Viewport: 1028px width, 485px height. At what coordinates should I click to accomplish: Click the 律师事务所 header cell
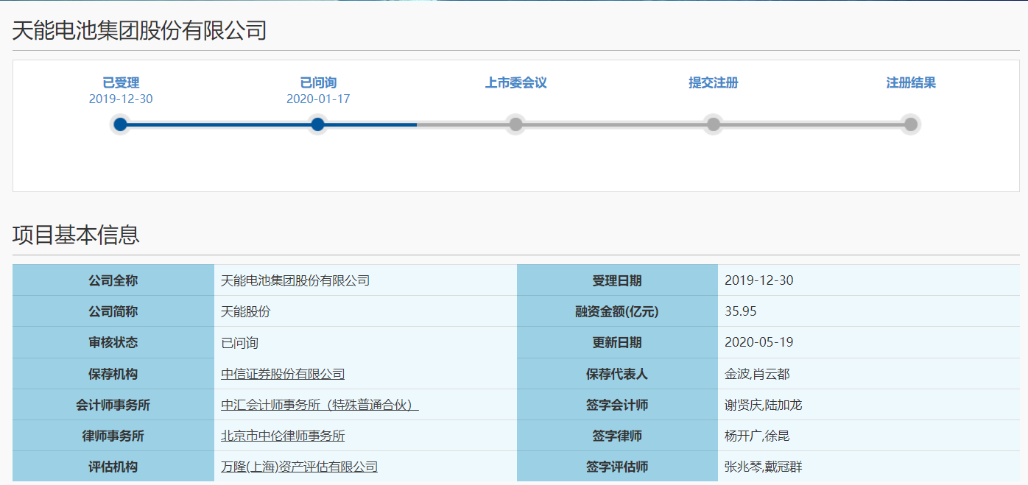pos(113,436)
